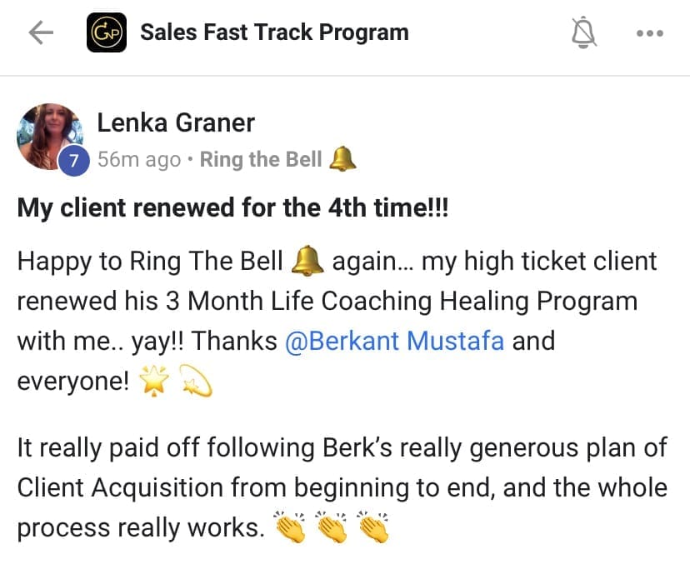Open the @Berkant Mustafa mention
Screen dimensions: 690x569
394,342
